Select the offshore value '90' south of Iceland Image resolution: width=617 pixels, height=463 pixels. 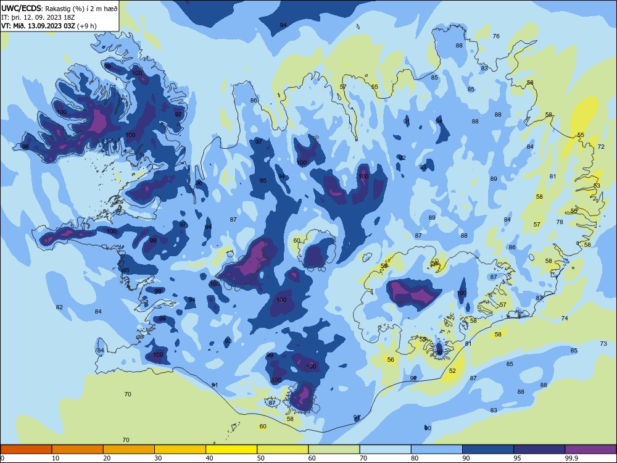point(428,428)
